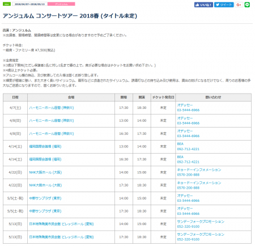
Task: Open 福岡国際会議場 link in 4/14 16:30 row
Action: pyautogui.click(x=45, y=159)
